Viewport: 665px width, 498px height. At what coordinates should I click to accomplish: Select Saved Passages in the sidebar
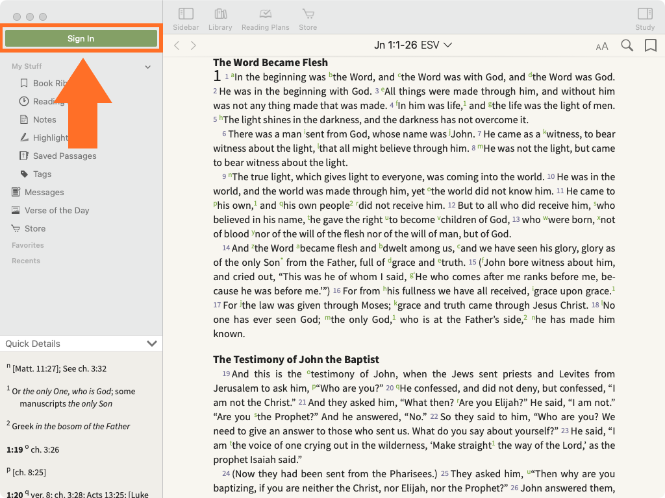(x=64, y=156)
